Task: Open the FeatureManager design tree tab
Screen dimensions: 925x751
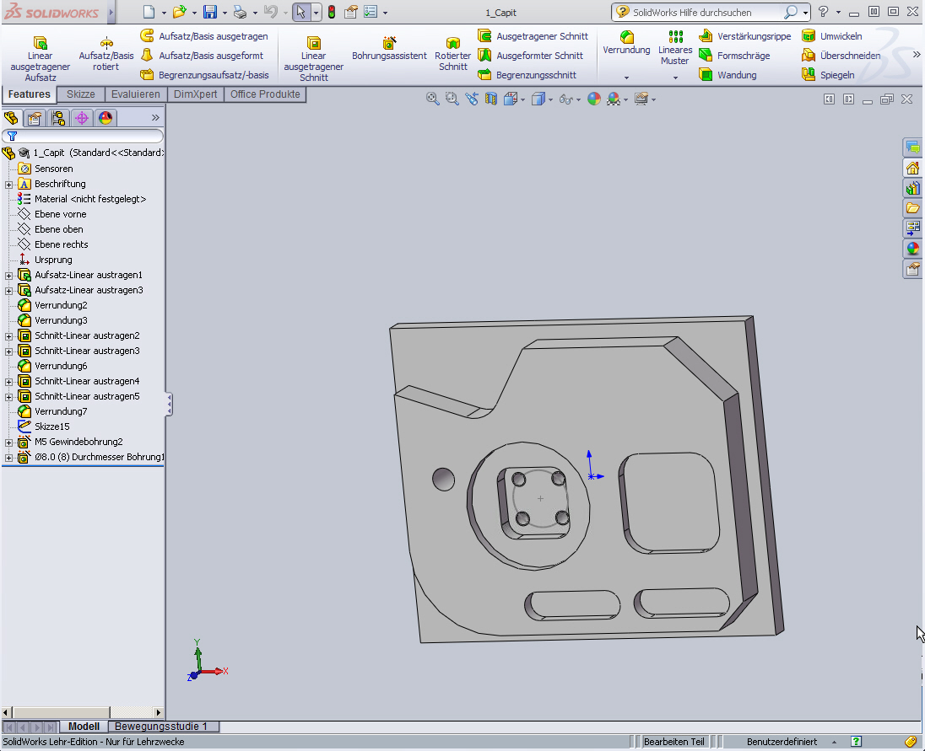Action: coord(11,118)
